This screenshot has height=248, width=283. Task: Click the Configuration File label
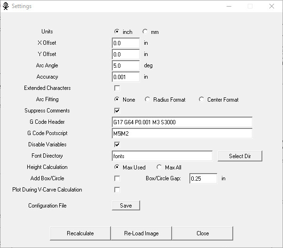pos(47,206)
